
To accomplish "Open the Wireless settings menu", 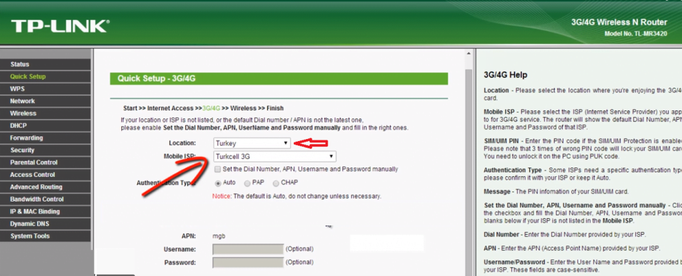I will tap(45, 113).
